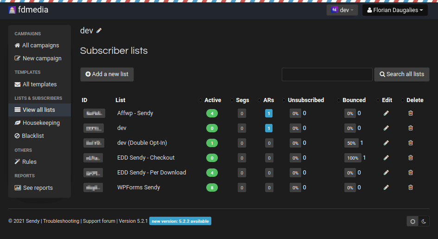Image resolution: width=438 pixels, height=239 pixels.
Task: Delete the dev (Double Opt-In) list
Action: 411,143
